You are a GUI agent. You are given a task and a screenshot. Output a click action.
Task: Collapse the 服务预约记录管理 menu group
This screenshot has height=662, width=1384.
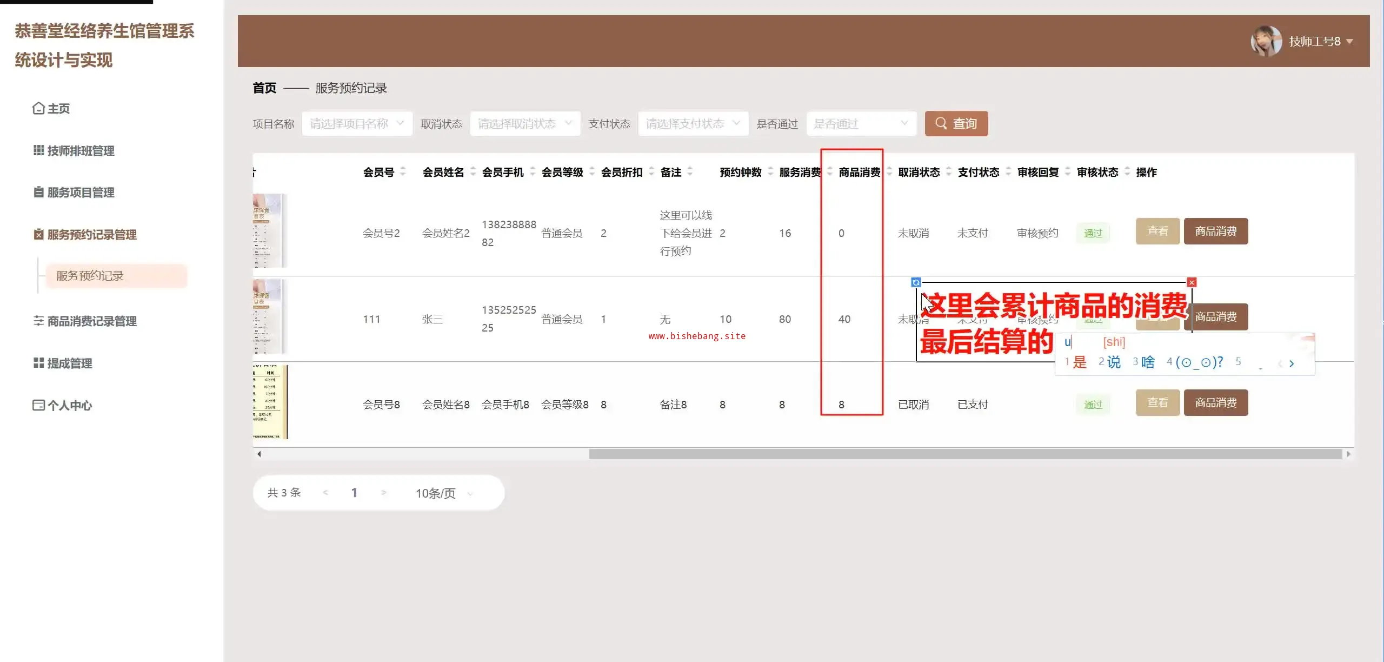click(92, 234)
